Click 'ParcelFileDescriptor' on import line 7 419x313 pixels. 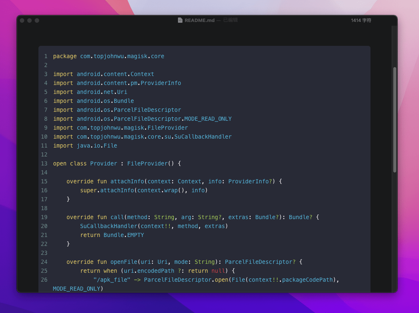coord(147,110)
